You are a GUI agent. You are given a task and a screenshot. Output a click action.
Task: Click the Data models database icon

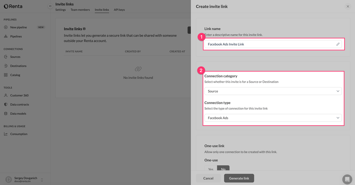(6, 113)
